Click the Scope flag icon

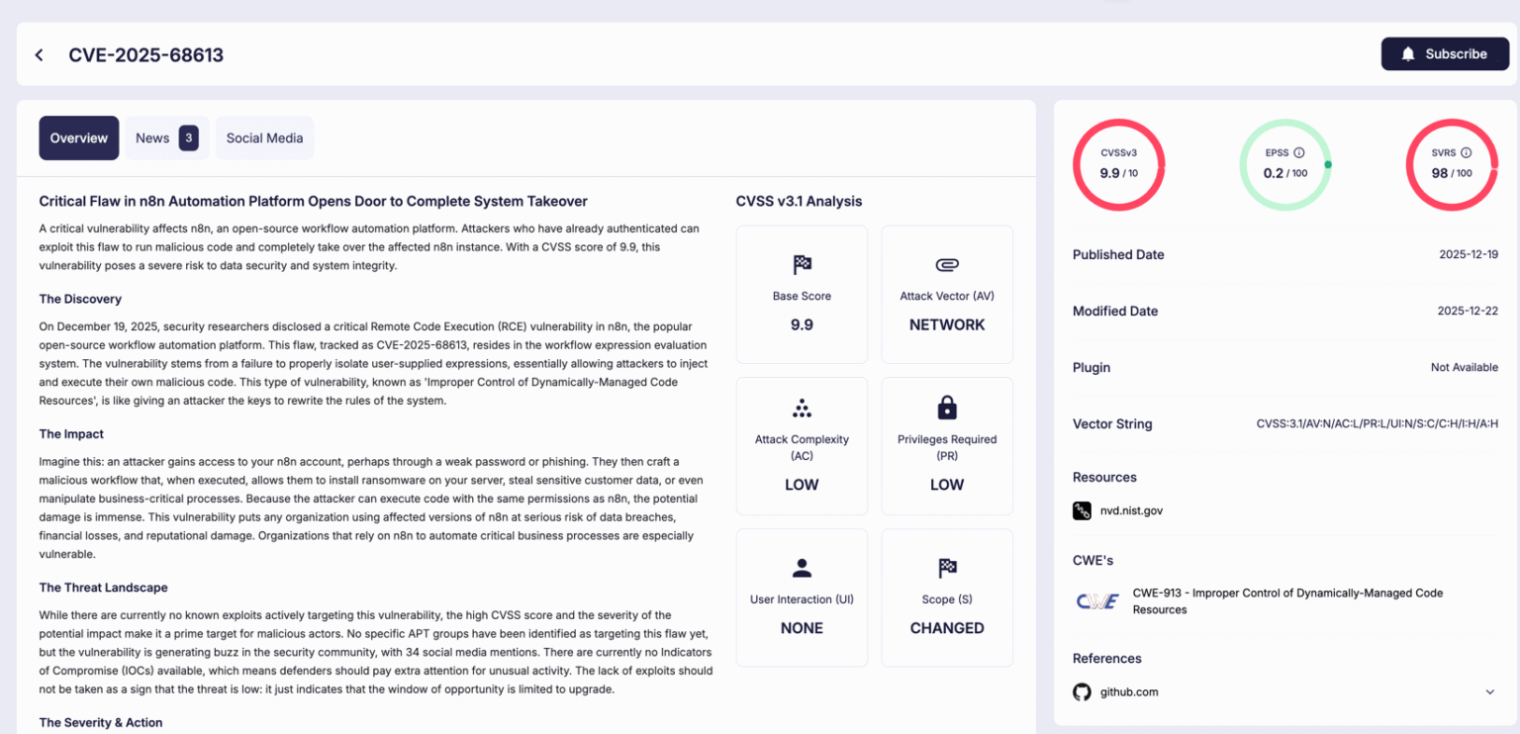[x=946, y=568]
